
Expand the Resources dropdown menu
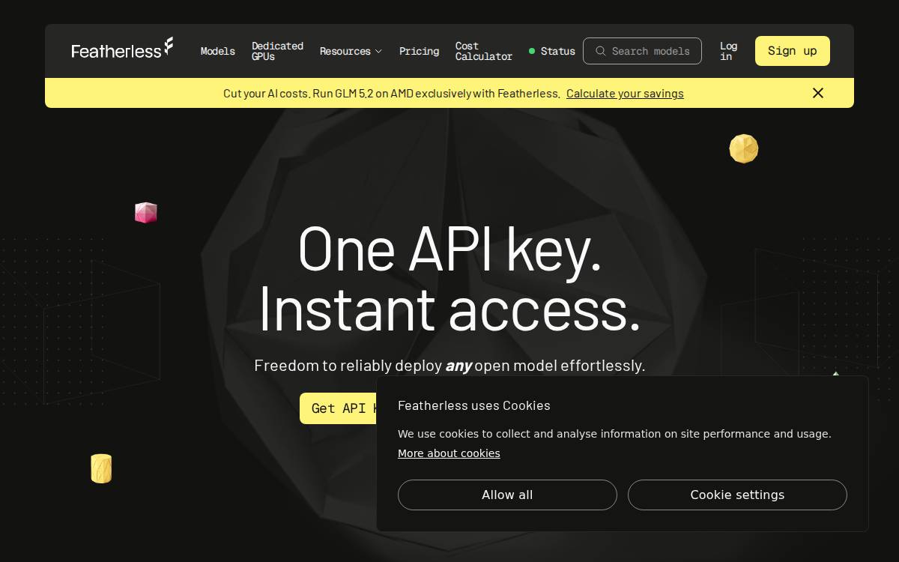pyautogui.click(x=351, y=51)
